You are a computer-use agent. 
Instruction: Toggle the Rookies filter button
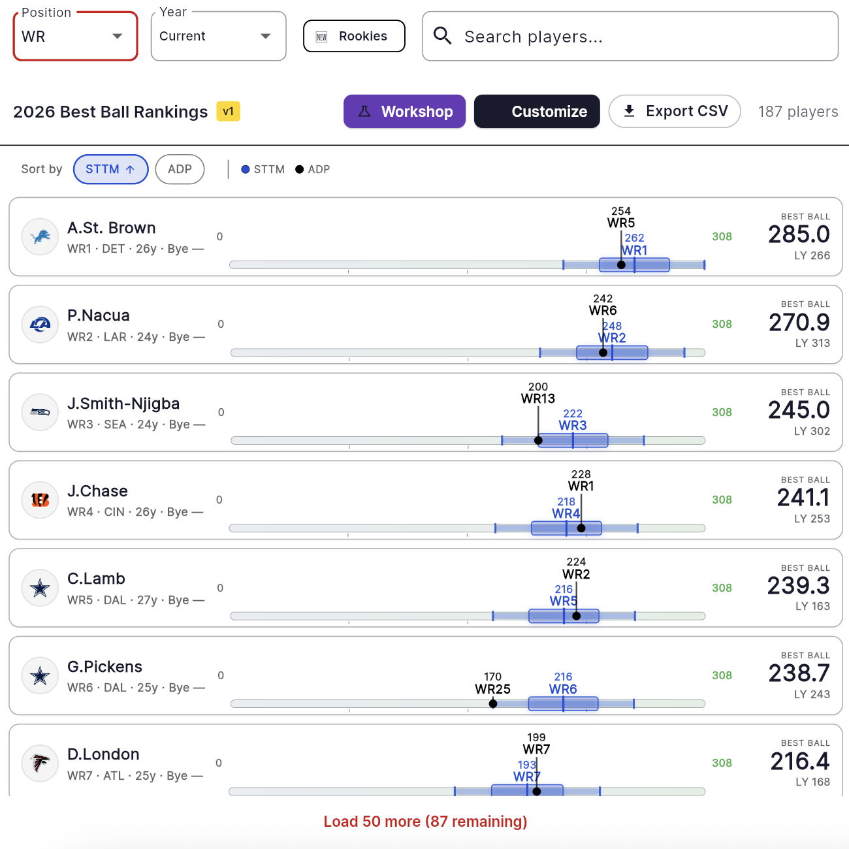pos(354,36)
